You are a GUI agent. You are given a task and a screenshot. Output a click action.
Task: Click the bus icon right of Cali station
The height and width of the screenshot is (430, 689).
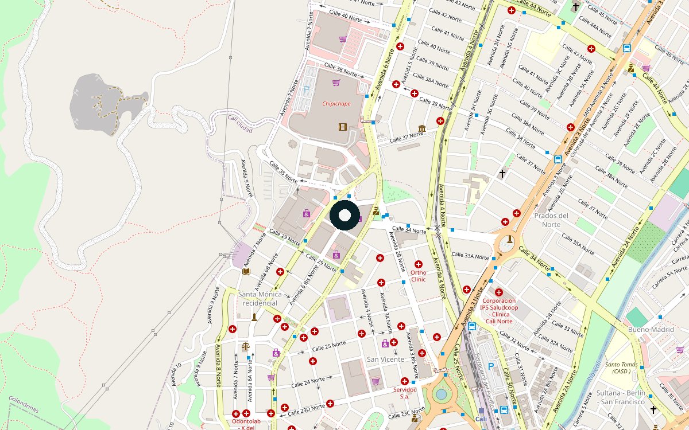[x=504, y=410]
